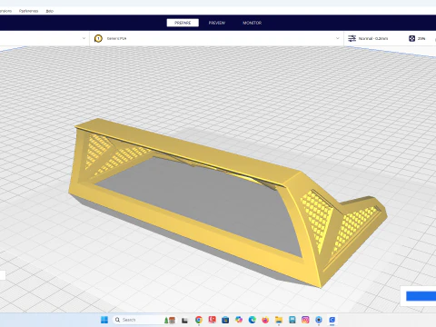Open the round blue Chromium-style taskbar icon
This screenshot has width=436, height=327.
click(x=319, y=320)
